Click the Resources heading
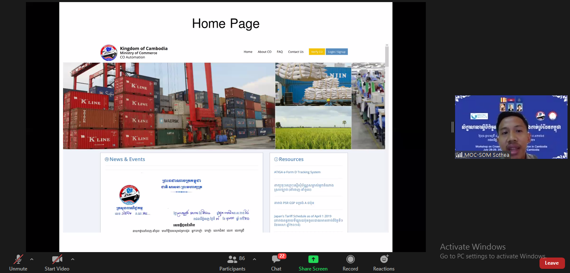This screenshot has height=273, width=570. coord(289,159)
